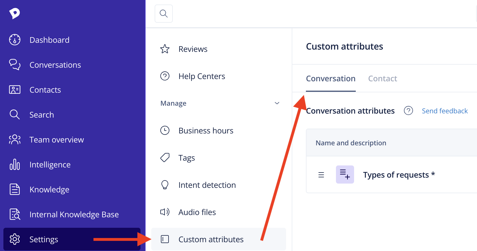Click the Business hours clock icon

click(x=165, y=130)
